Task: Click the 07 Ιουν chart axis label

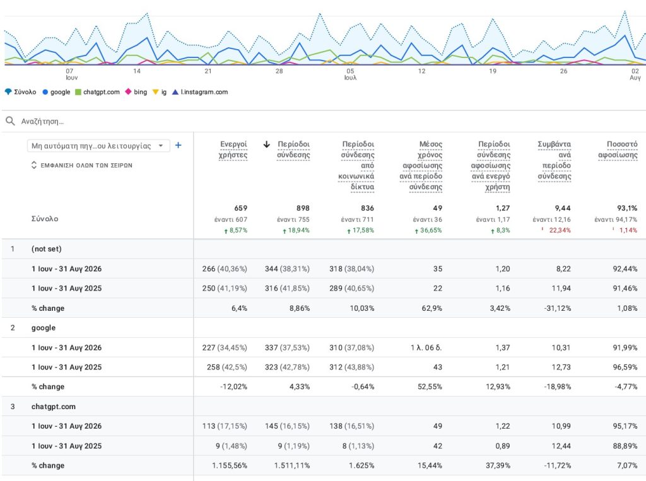Action: [71, 74]
